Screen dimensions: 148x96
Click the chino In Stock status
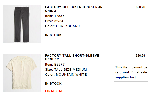click(x=53, y=35)
